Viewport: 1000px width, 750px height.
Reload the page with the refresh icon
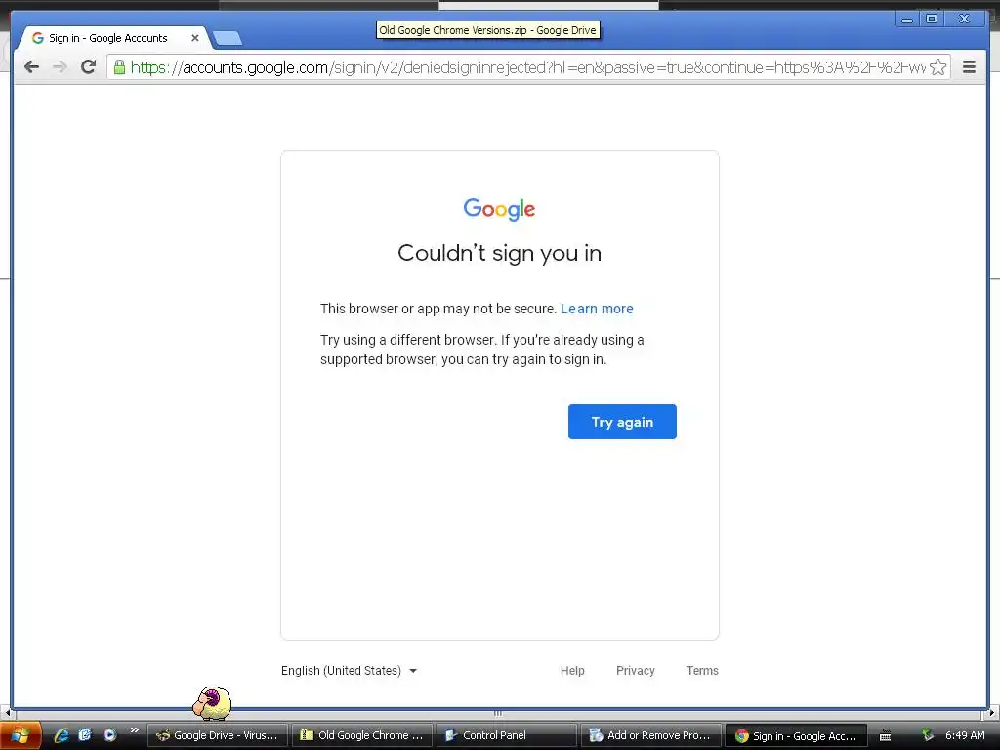[89, 67]
